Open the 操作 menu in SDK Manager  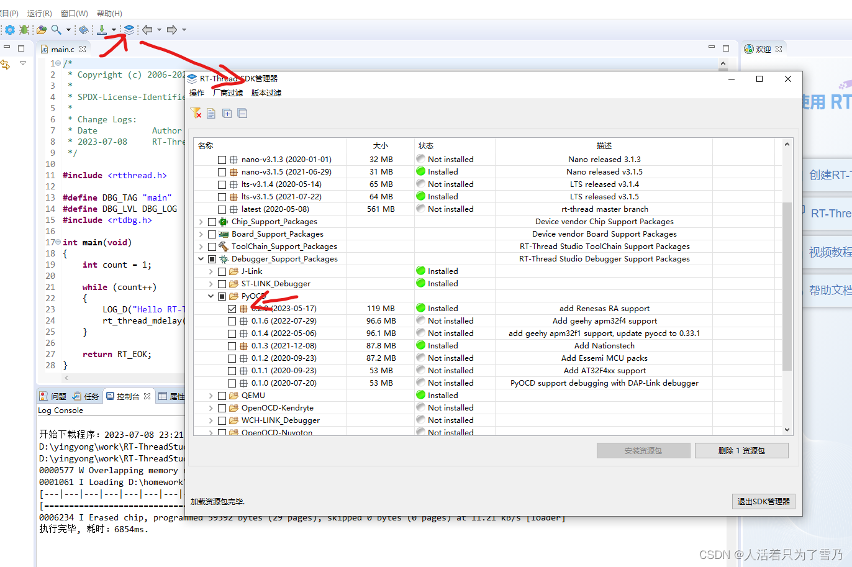(x=196, y=93)
